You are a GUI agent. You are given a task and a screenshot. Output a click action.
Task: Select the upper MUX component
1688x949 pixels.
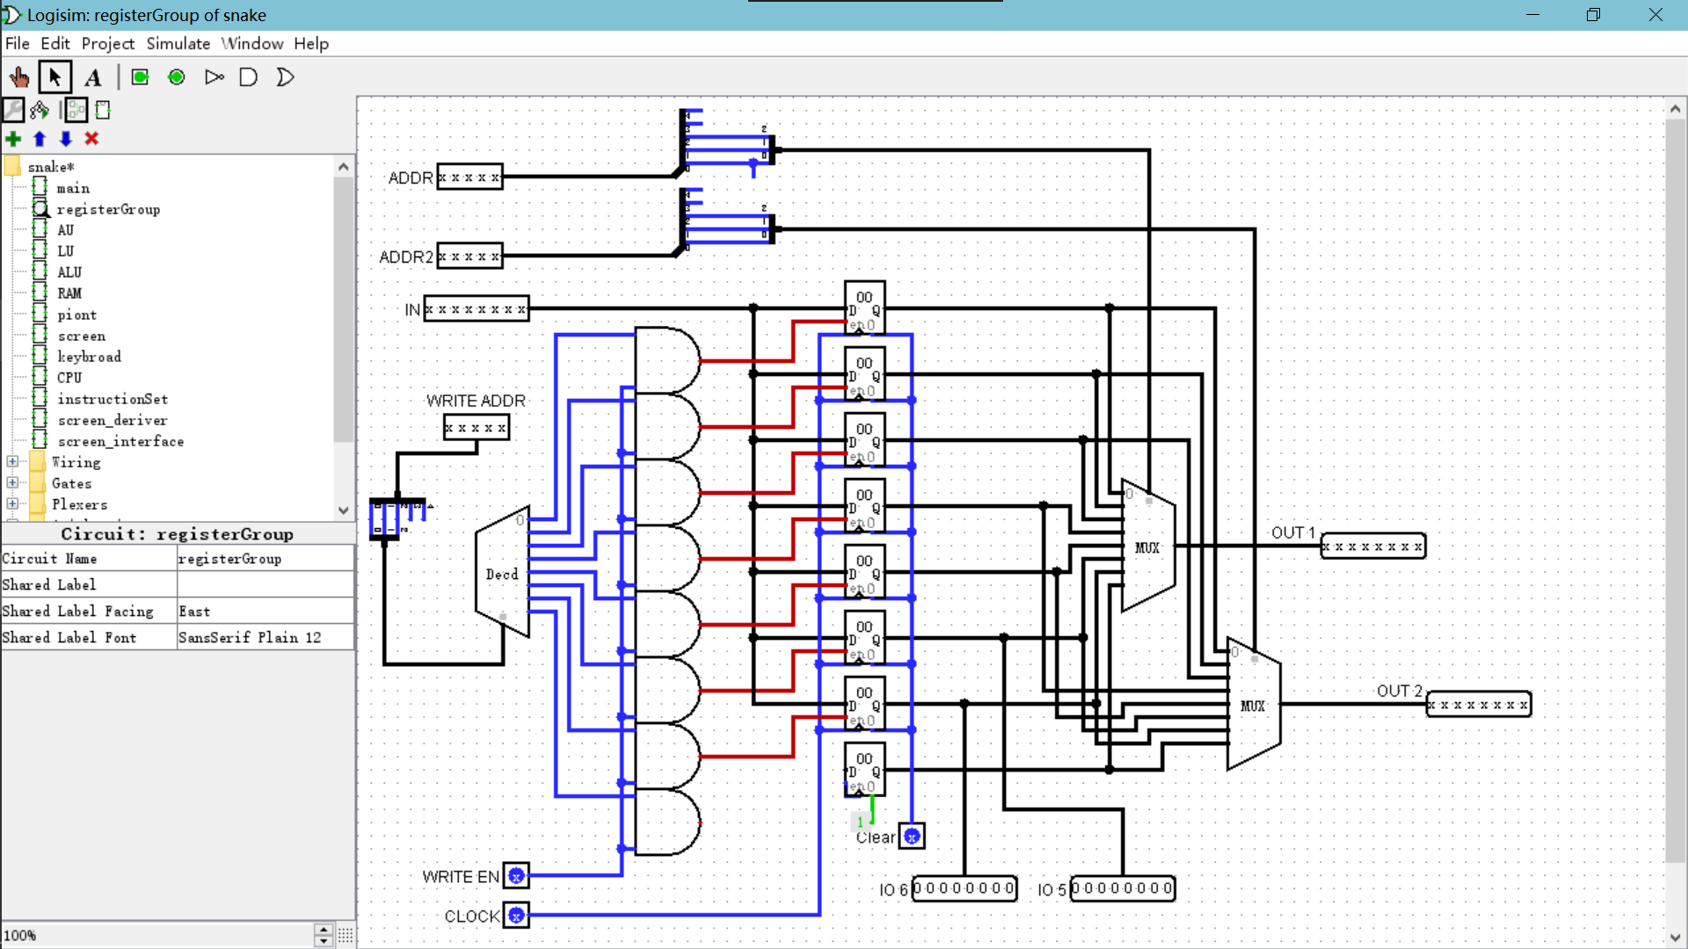pyautogui.click(x=1148, y=546)
